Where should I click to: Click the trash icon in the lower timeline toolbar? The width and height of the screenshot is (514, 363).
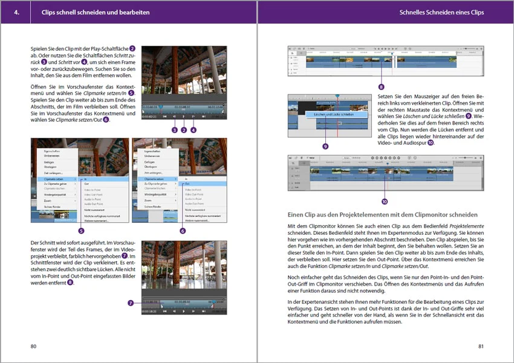pyautogui.click(x=302, y=158)
